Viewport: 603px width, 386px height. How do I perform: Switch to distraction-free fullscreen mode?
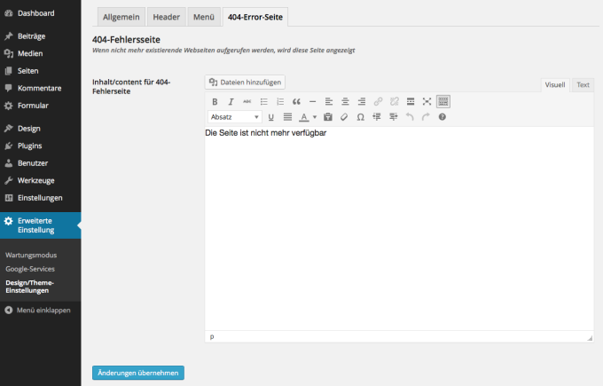click(x=427, y=101)
